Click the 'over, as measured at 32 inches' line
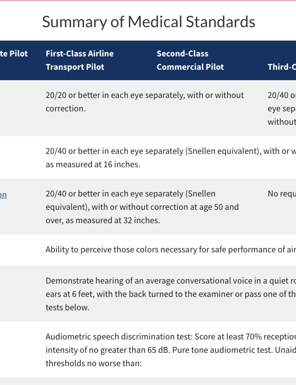Viewport: 296px width, 385px height. pos(103,220)
